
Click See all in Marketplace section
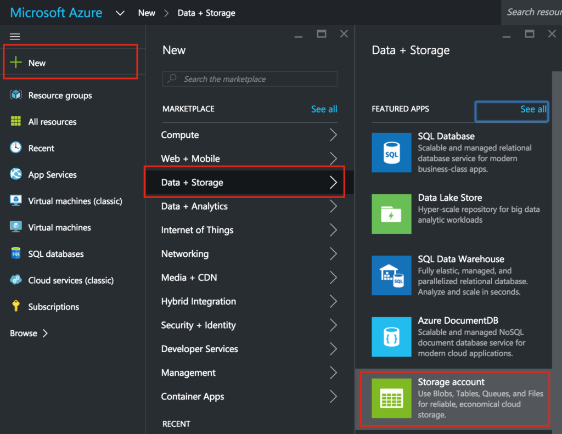tap(324, 109)
